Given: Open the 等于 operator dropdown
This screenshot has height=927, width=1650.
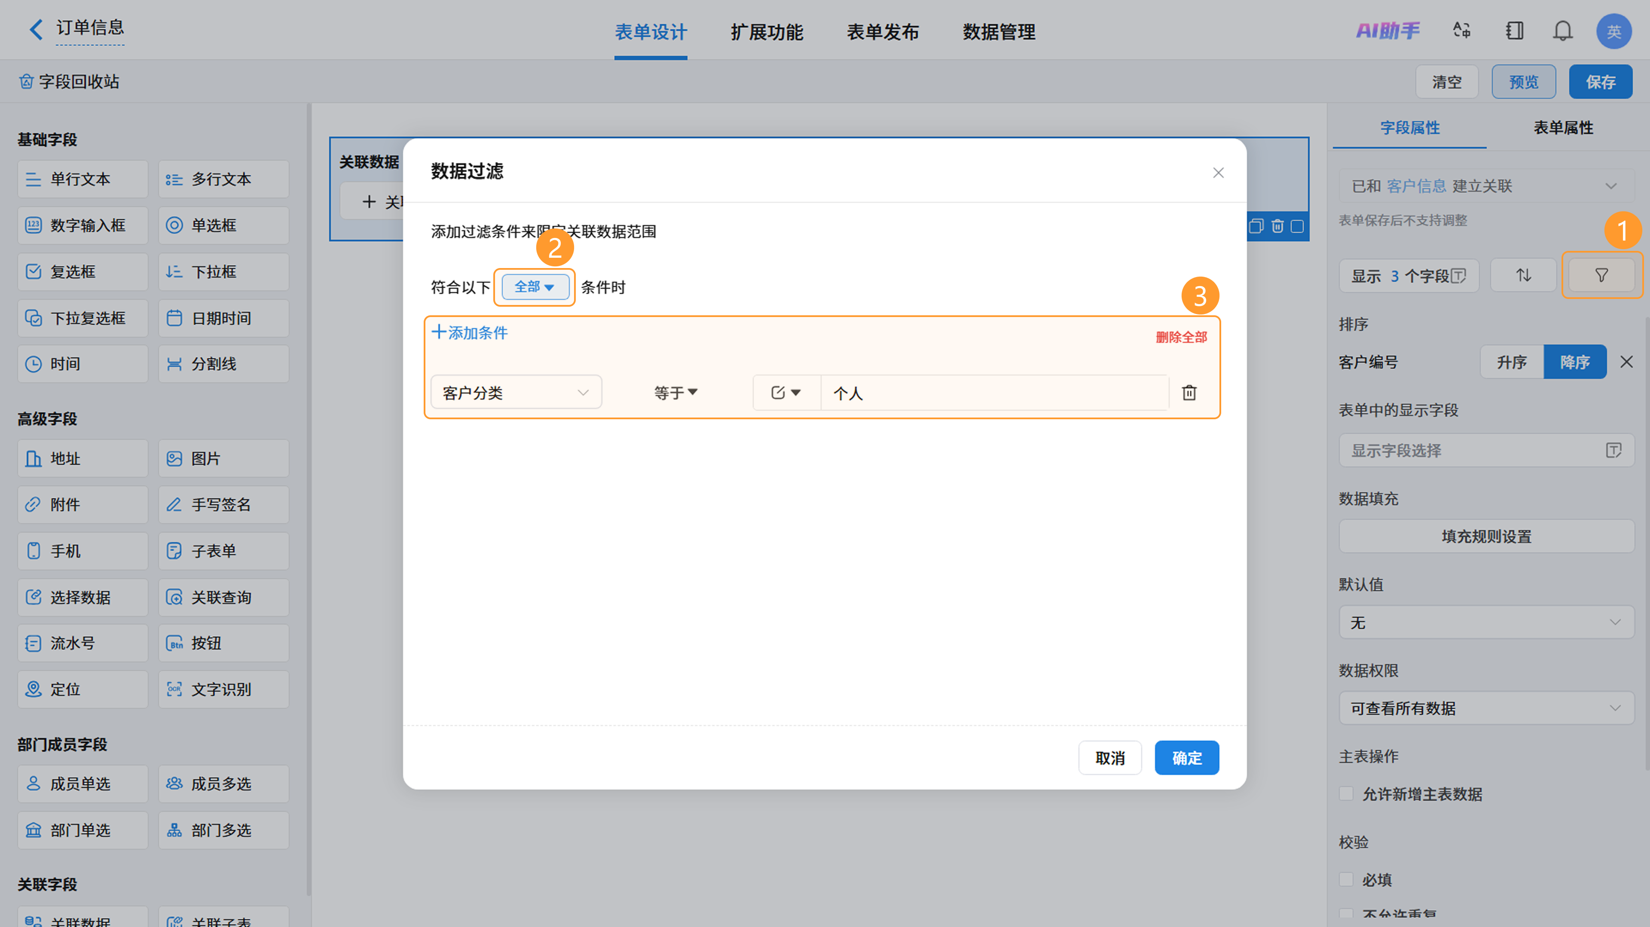Looking at the screenshot, I should pos(675,393).
